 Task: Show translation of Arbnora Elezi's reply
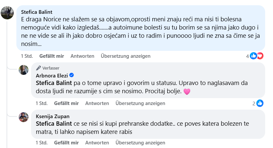point(140,103)
